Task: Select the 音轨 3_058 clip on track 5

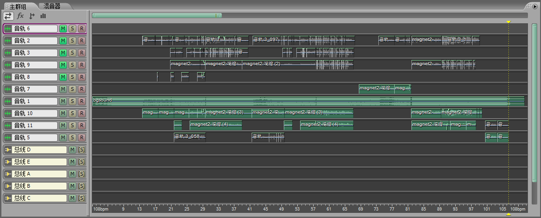Action: [x=189, y=137]
